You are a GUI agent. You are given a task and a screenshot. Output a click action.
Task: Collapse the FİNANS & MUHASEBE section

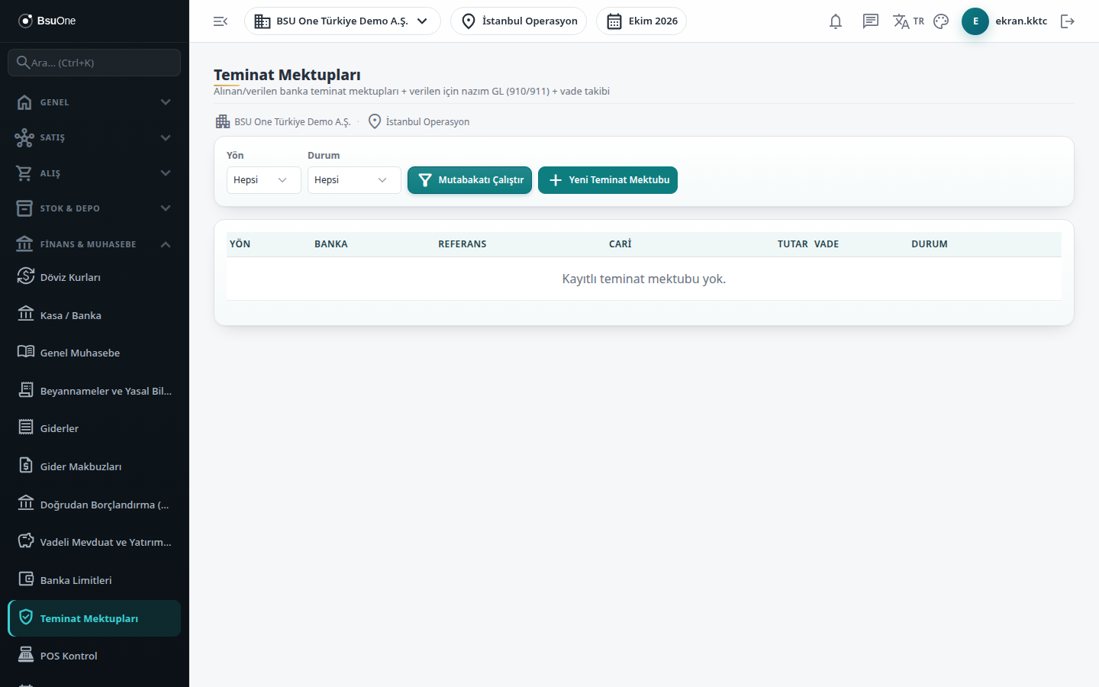point(95,244)
